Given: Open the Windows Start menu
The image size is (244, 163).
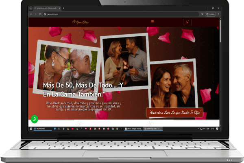Looking at the screenshot, I should pyautogui.click(x=30, y=128).
